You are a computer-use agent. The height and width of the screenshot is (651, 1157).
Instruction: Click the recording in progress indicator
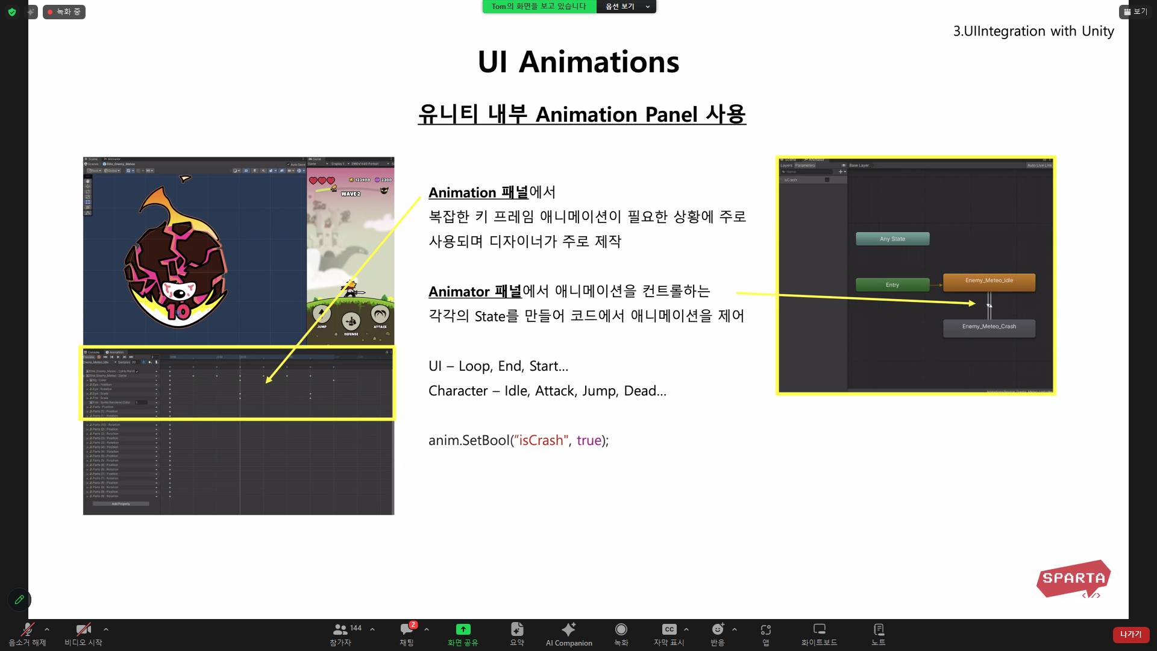click(x=64, y=11)
